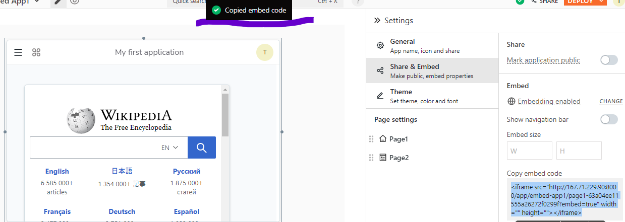Open the EN language dropdown
The height and width of the screenshot is (222, 625).
170,147
